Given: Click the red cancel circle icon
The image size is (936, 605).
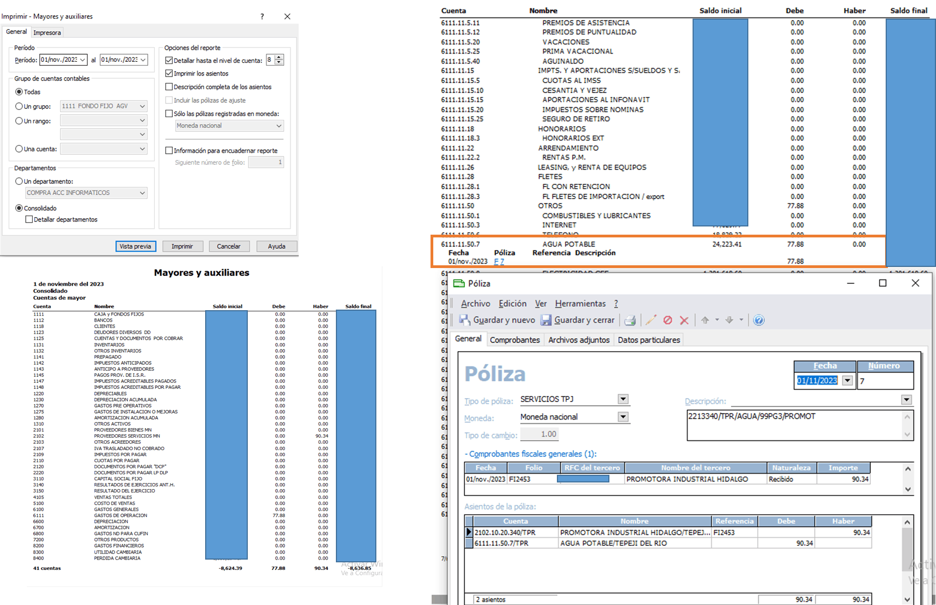Looking at the screenshot, I should tap(667, 320).
